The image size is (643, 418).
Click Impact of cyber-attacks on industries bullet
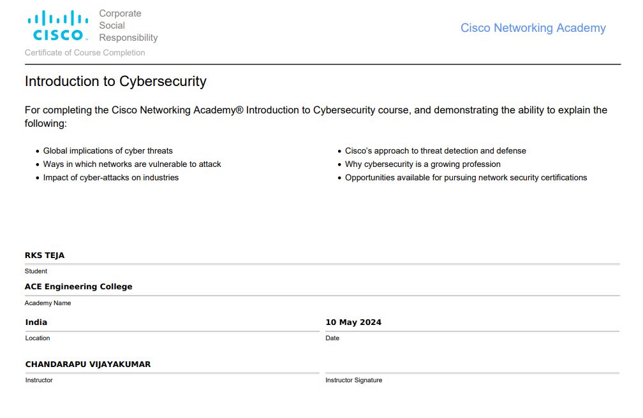pyautogui.click(x=111, y=177)
